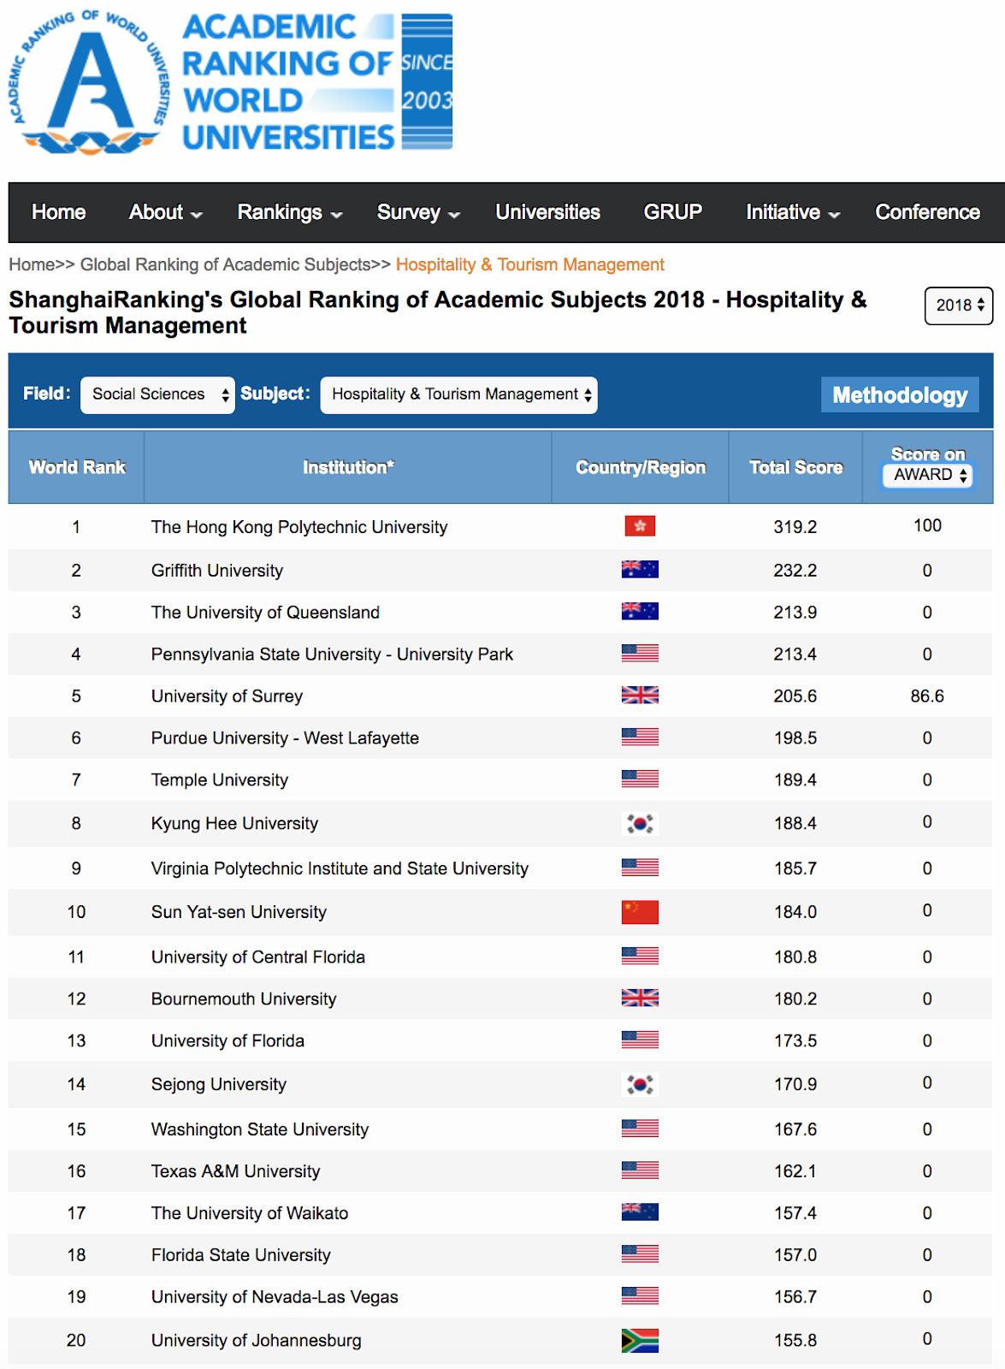
Task: Click the Total Score column header
Action: [x=796, y=467]
